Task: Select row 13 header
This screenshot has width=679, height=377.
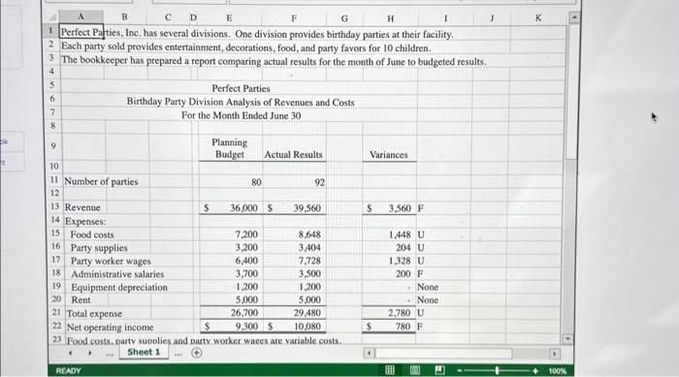Action: point(54,206)
